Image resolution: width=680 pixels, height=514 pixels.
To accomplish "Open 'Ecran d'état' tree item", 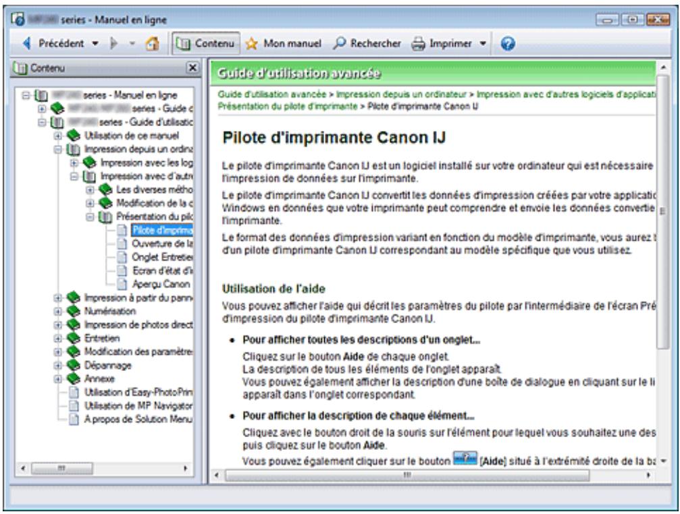I will click(x=163, y=270).
